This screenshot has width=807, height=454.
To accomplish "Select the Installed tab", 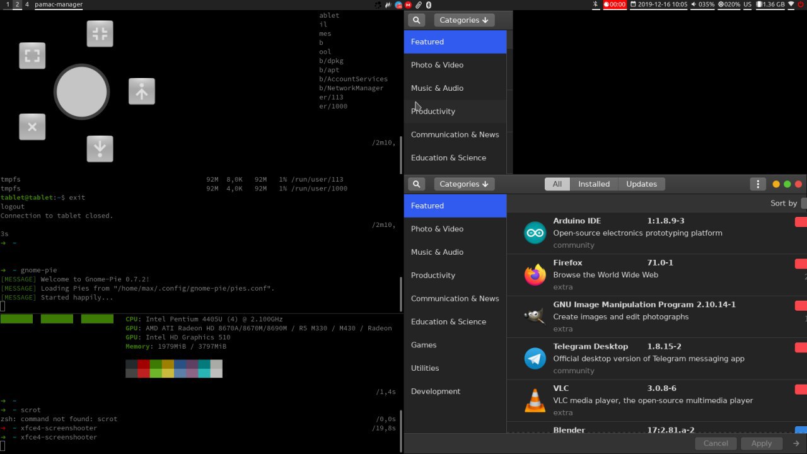I will 594,184.
